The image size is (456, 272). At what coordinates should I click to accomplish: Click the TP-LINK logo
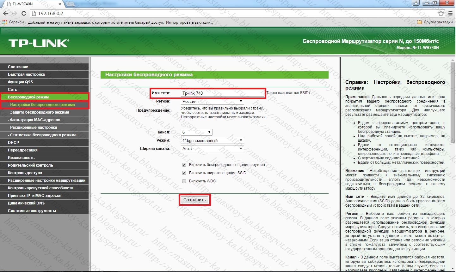39,43
